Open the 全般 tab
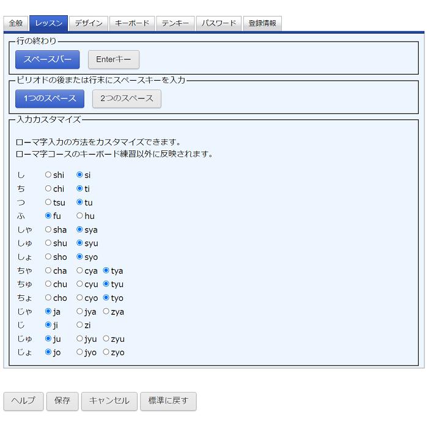This screenshot has width=428, height=428. pyautogui.click(x=15, y=23)
